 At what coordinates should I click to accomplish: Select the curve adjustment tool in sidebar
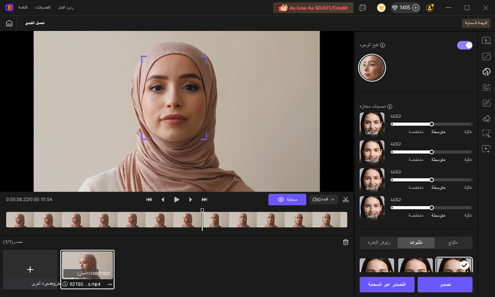[x=486, y=56]
